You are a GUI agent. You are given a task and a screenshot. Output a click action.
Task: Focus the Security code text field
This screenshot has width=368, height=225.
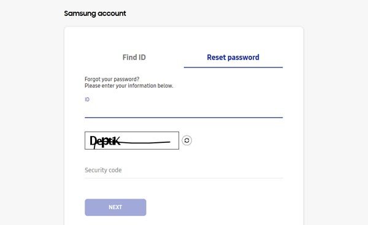184,170
